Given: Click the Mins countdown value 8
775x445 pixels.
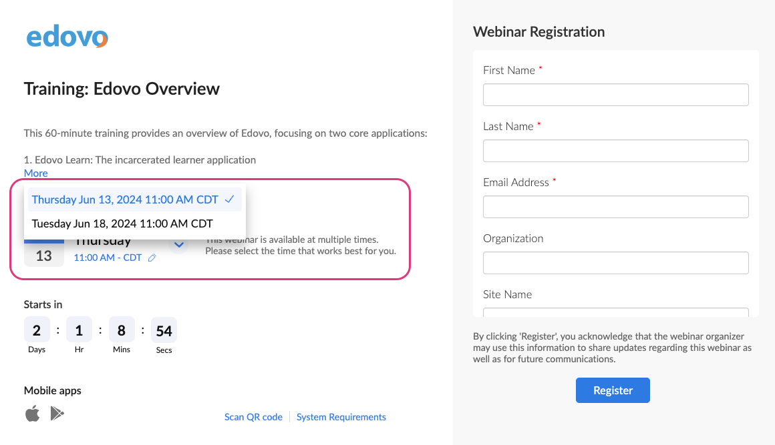Looking at the screenshot, I should [x=122, y=330].
